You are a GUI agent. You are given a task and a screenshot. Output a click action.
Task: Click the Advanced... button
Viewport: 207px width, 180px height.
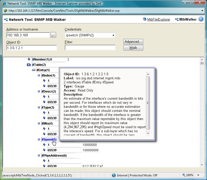click(x=133, y=41)
